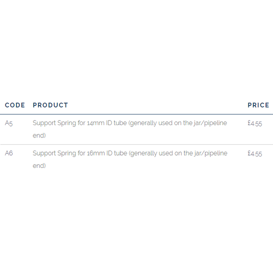Click the PRICE column header

pos(258,105)
